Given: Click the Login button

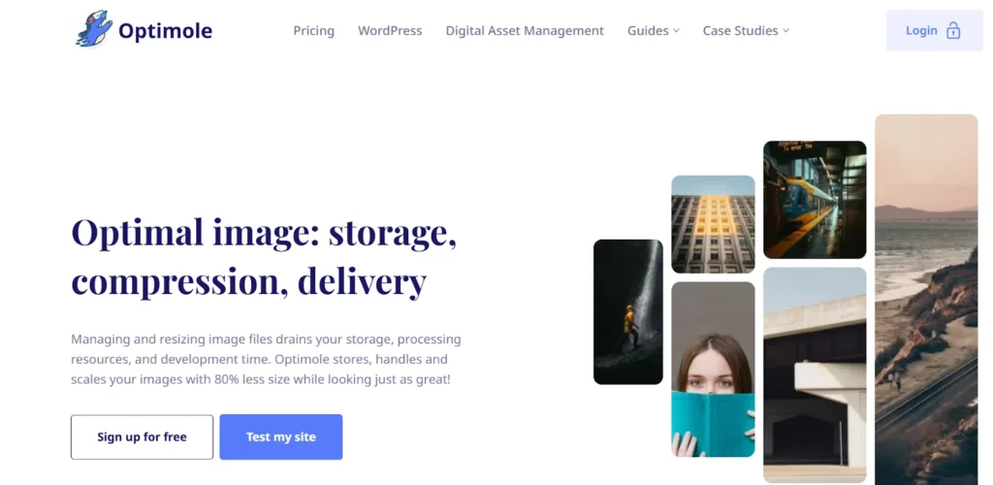Looking at the screenshot, I should [934, 30].
